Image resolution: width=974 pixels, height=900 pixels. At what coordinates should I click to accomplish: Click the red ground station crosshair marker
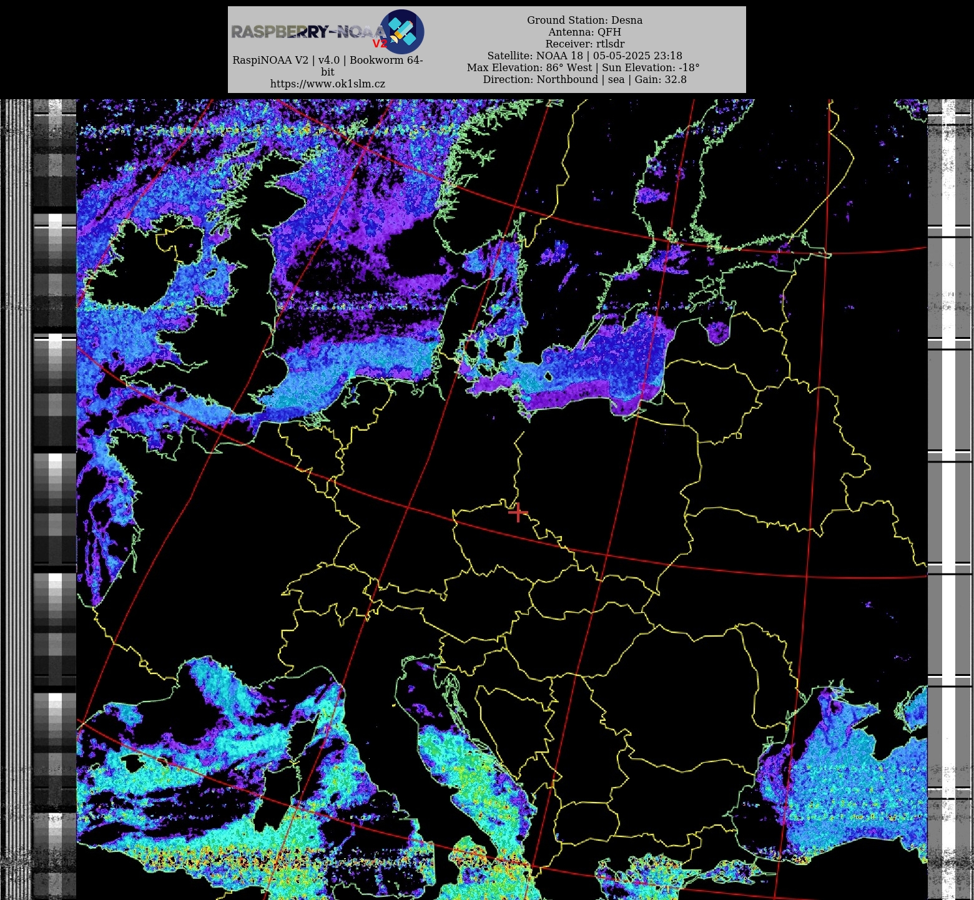tap(518, 513)
